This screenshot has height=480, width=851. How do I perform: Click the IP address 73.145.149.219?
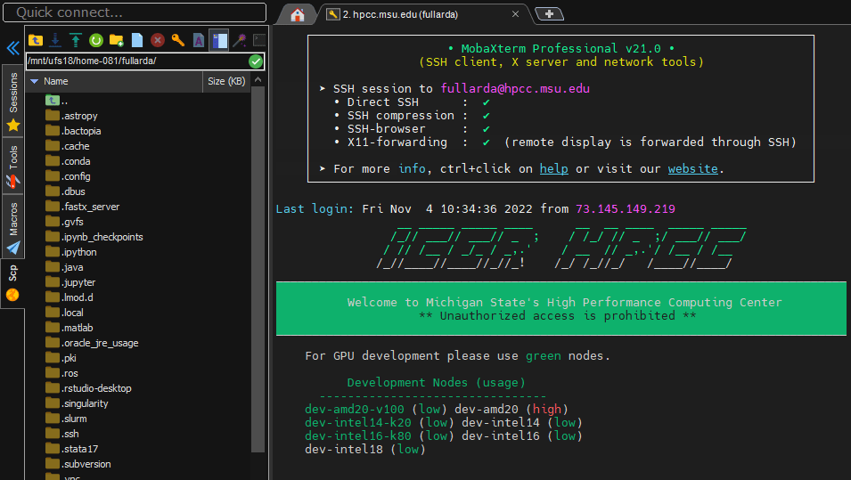tap(626, 208)
